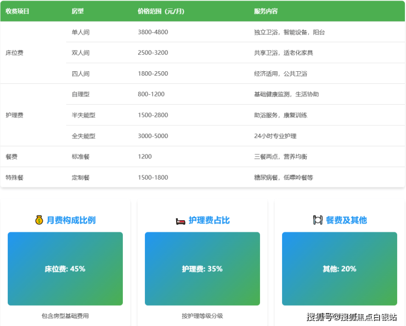This screenshot has width=406, height=326.
Task: Select the 收费项目 column header
Action: pos(17,11)
